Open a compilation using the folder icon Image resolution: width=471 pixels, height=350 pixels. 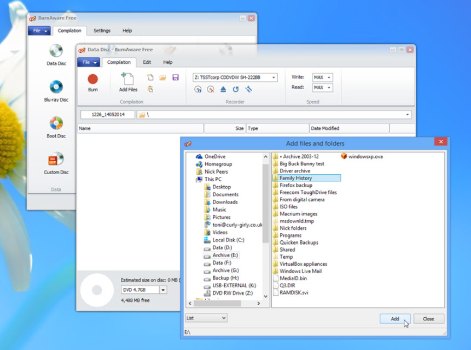[x=163, y=78]
